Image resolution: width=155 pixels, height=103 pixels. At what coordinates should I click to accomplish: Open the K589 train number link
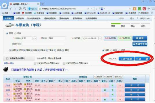[x=8, y=90]
